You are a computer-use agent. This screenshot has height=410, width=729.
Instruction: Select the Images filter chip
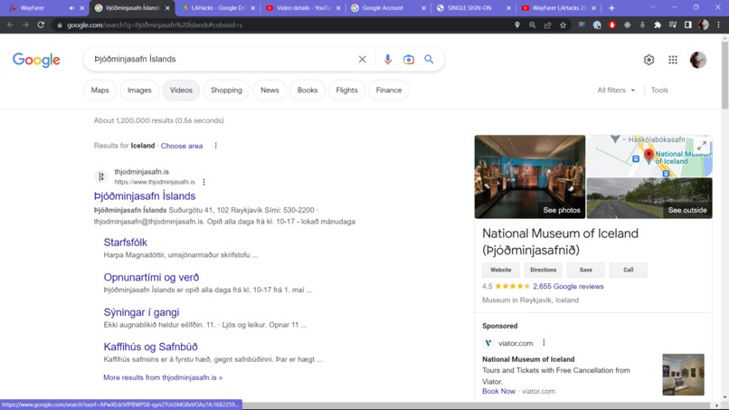(x=139, y=91)
